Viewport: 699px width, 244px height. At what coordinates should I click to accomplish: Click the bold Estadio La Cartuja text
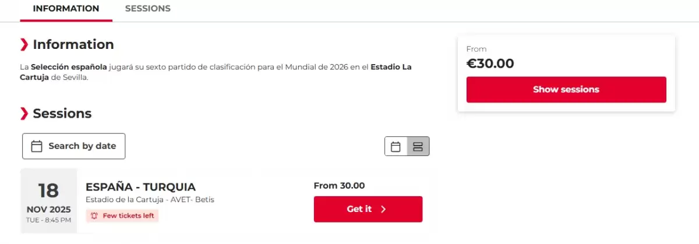pyautogui.click(x=391, y=67)
